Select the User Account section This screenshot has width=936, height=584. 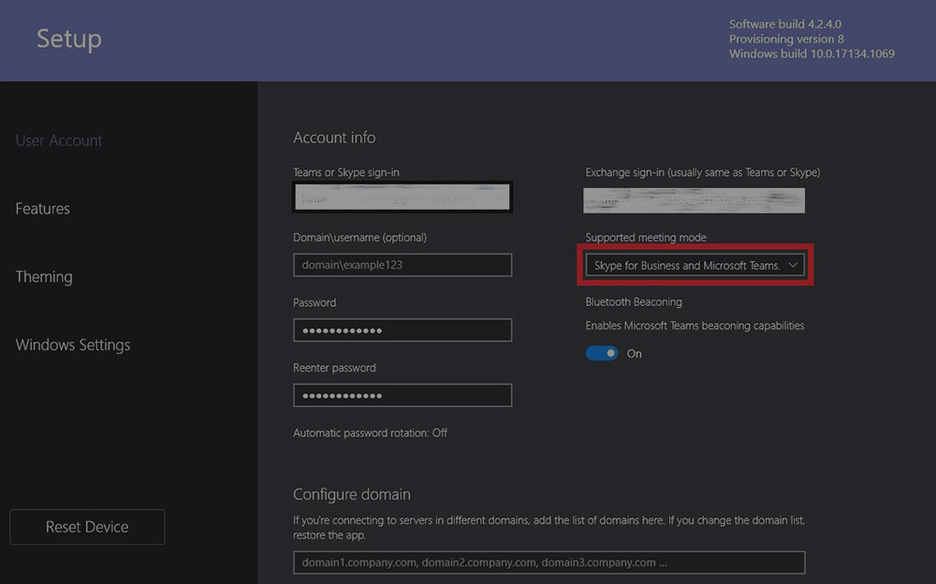click(58, 139)
